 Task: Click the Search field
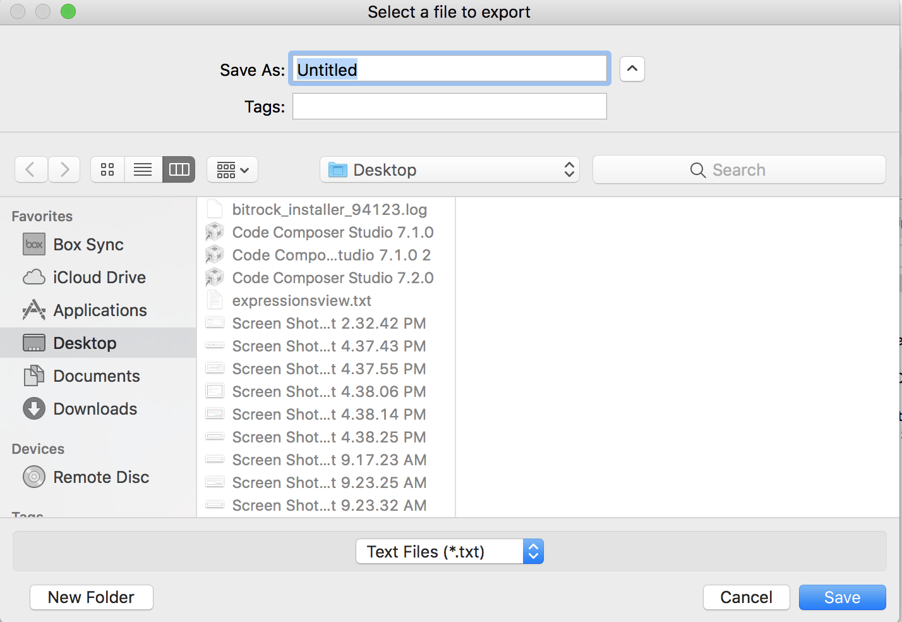click(739, 170)
